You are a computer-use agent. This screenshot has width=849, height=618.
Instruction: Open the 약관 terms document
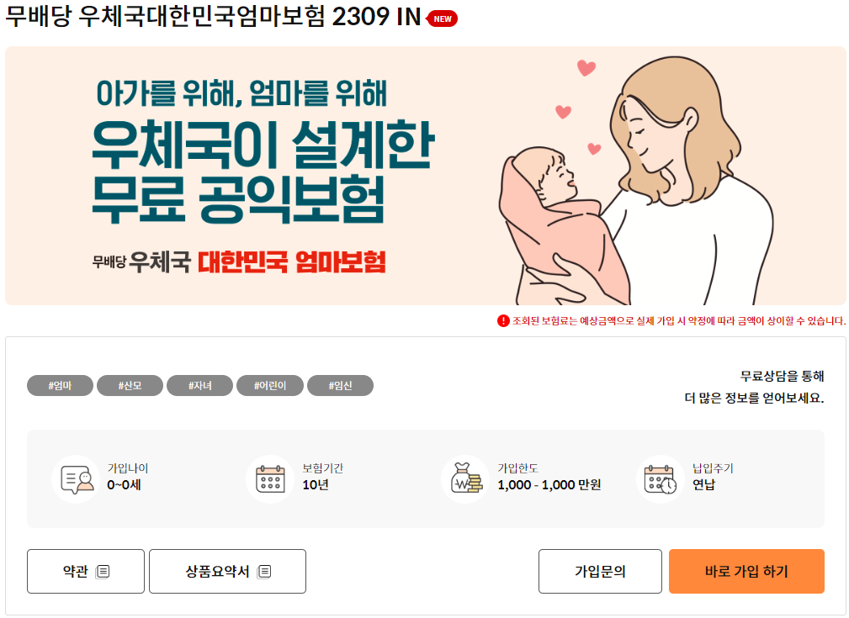click(86, 572)
